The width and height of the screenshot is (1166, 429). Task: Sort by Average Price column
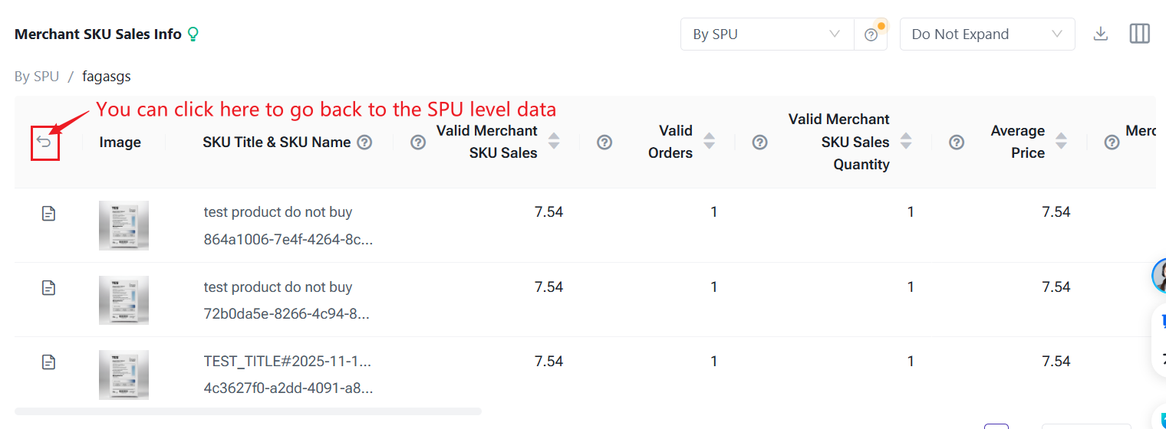(x=1062, y=142)
